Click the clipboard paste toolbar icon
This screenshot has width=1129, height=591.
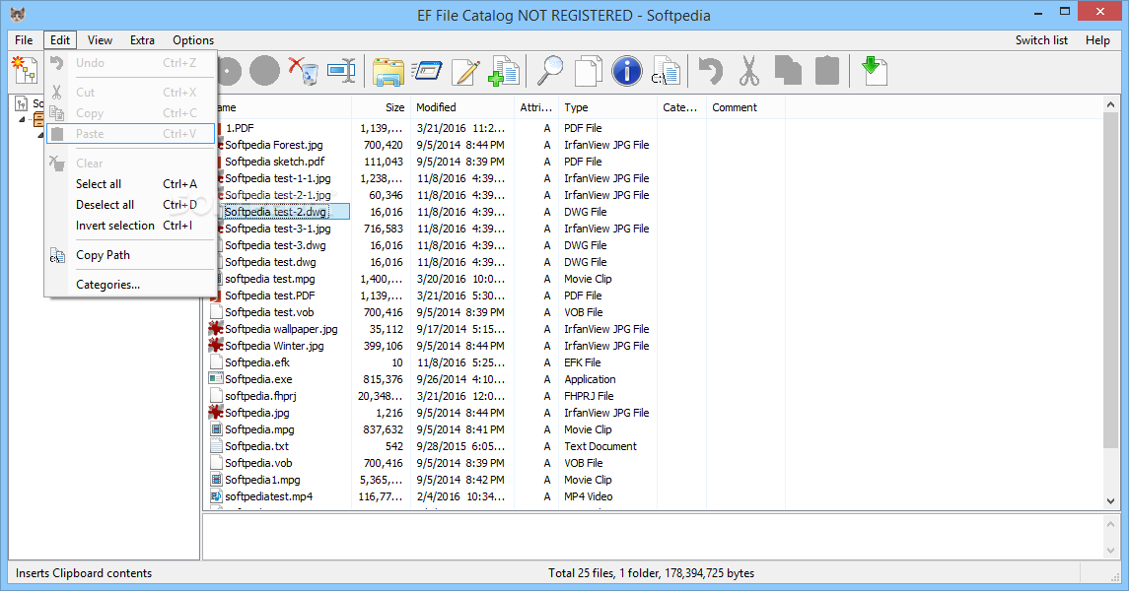click(x=827, y=71)
